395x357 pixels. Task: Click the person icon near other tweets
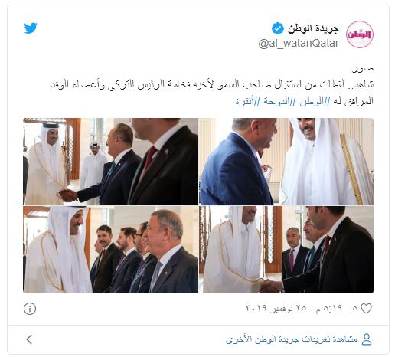[x=367, y=339]
